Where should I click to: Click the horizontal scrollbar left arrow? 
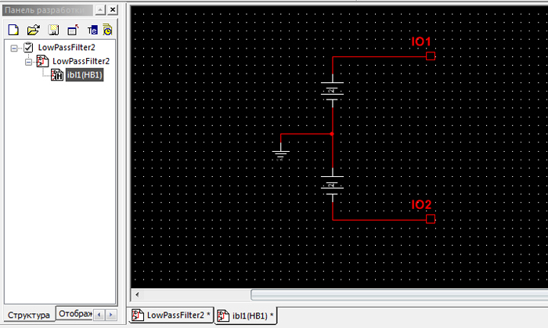137,294
